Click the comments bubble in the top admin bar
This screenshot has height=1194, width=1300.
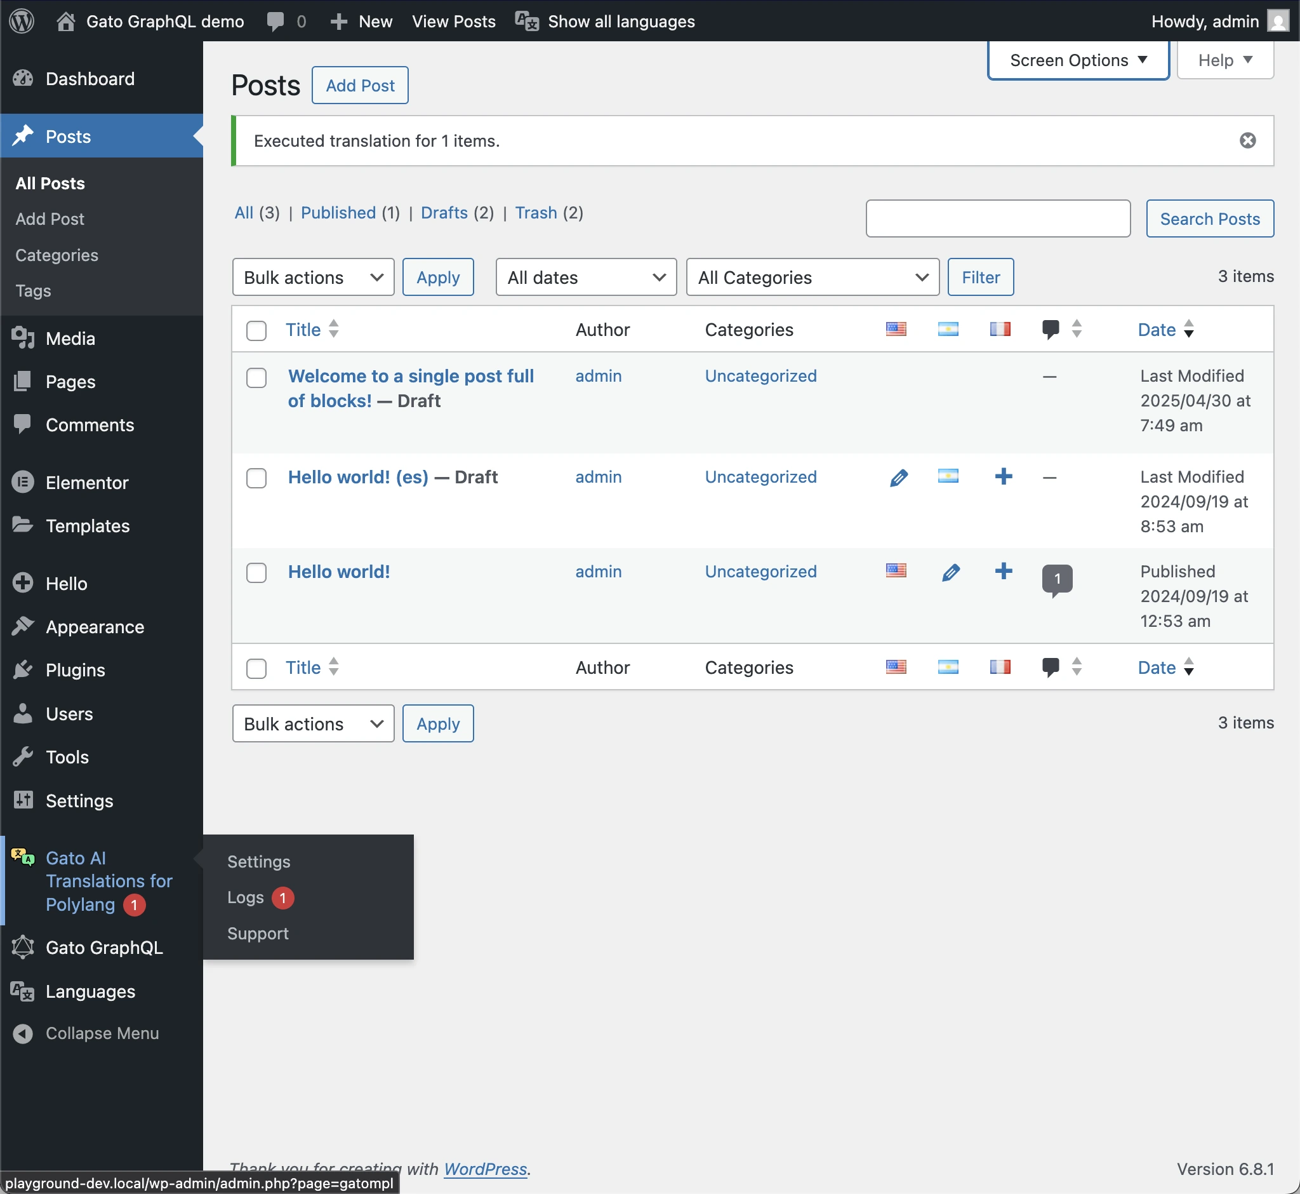click(x=276, y=22)
